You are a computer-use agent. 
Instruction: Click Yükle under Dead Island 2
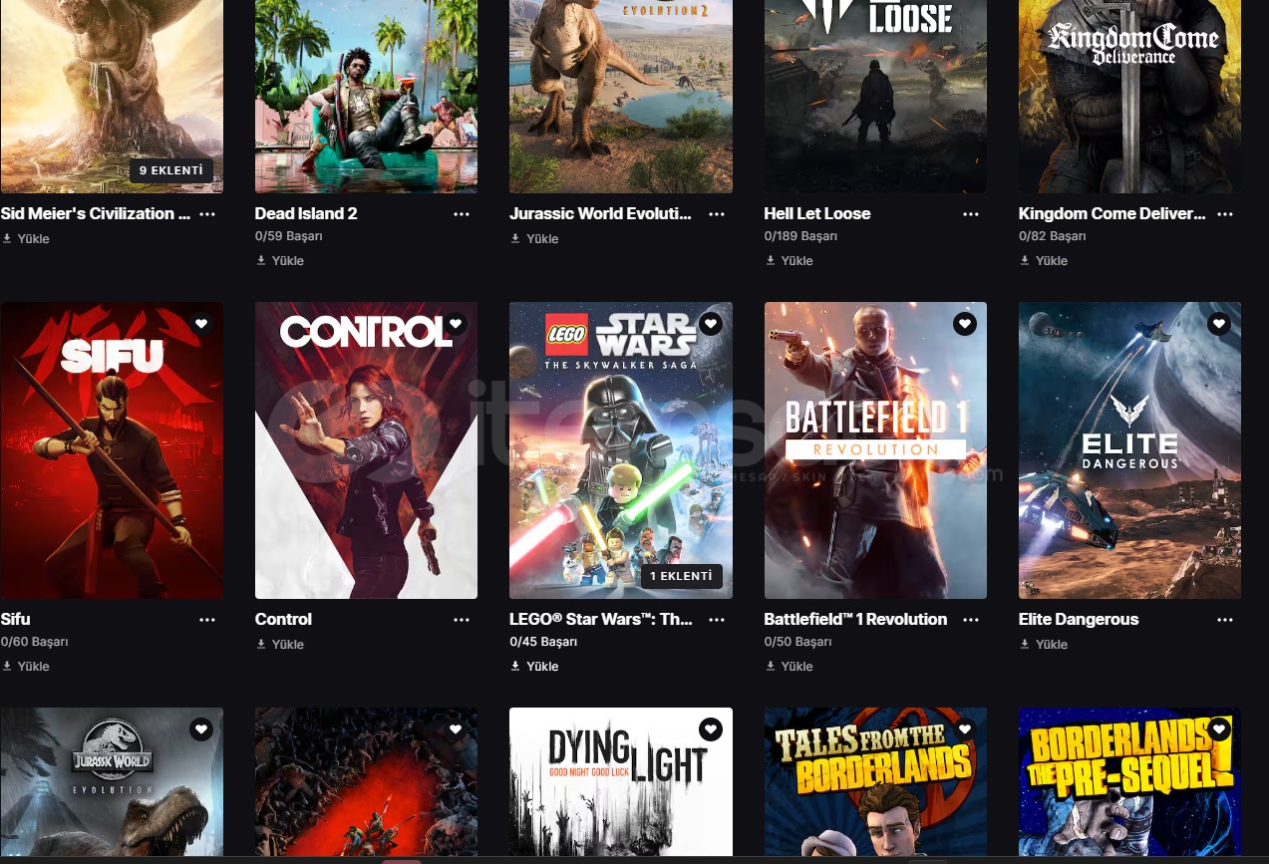(280, 261)
